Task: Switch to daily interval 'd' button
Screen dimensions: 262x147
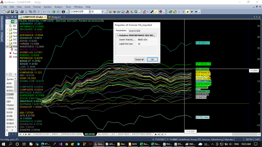Action: [x=187, y=12]
